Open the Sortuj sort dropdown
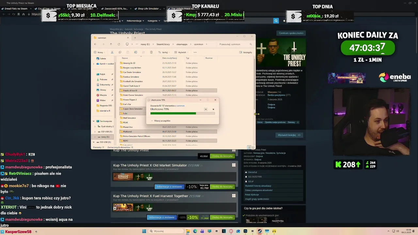418x235 pixels. point(164,52)
